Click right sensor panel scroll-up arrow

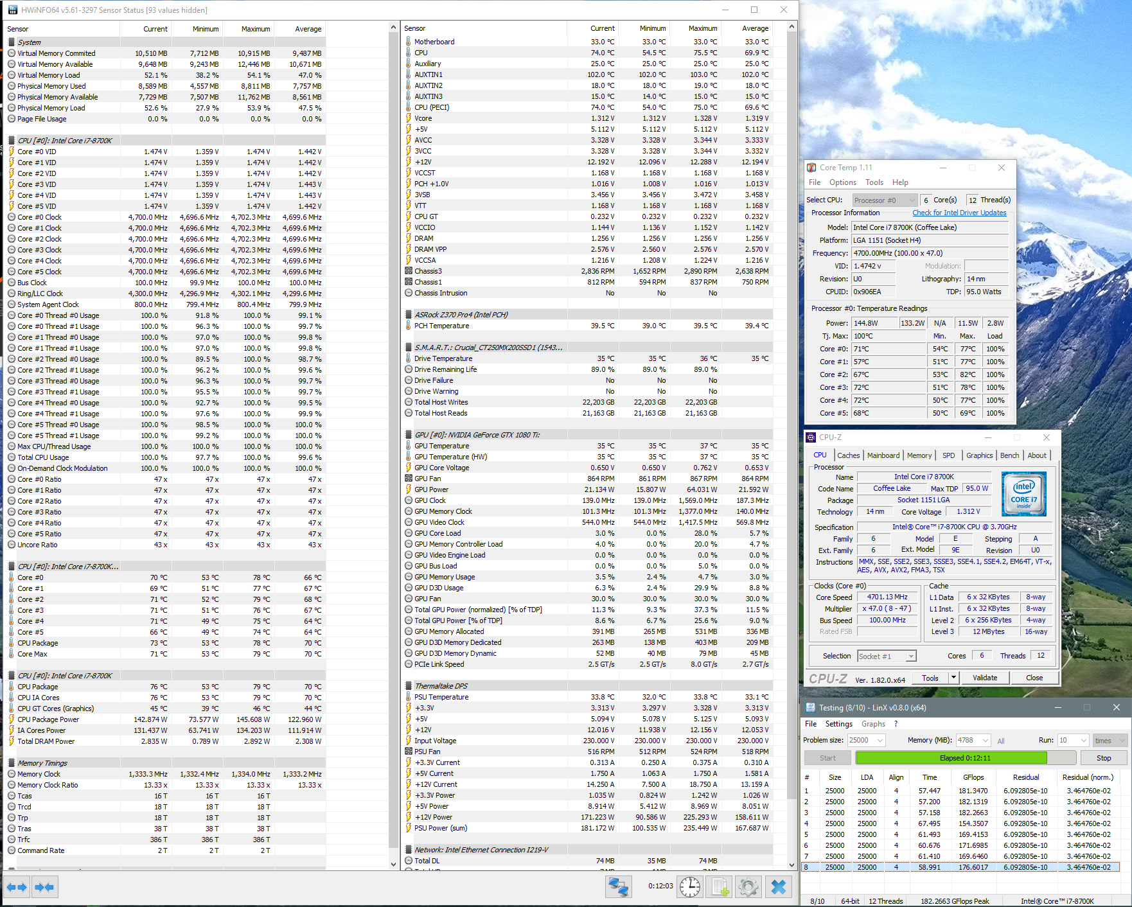(792, 26)
